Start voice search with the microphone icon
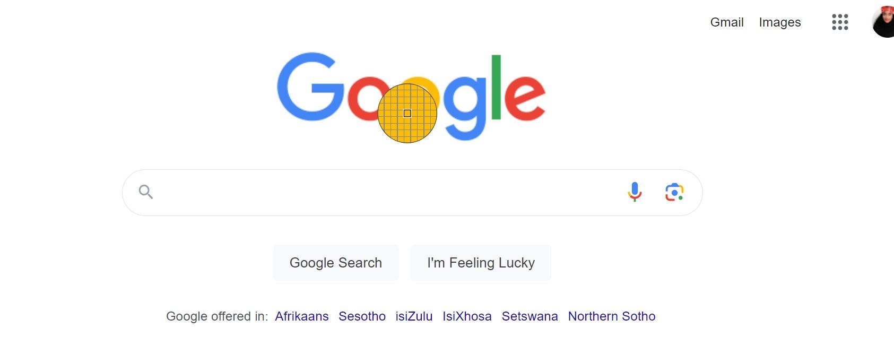 pyautogui.click(x=635, y=192)
